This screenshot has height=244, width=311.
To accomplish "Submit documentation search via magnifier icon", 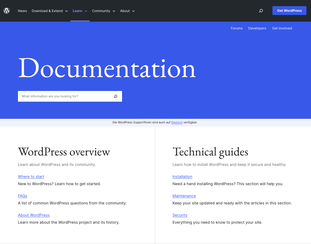I will click(116, 96).
